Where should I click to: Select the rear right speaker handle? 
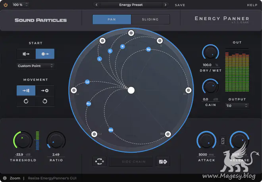point(168,134)
